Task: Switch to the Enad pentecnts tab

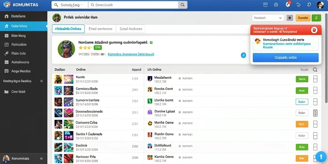Action: 100,29
